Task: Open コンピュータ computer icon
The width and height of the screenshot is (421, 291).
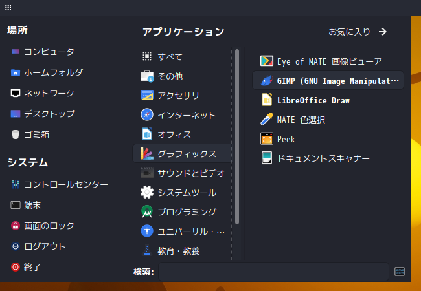Action: (16, 52)
